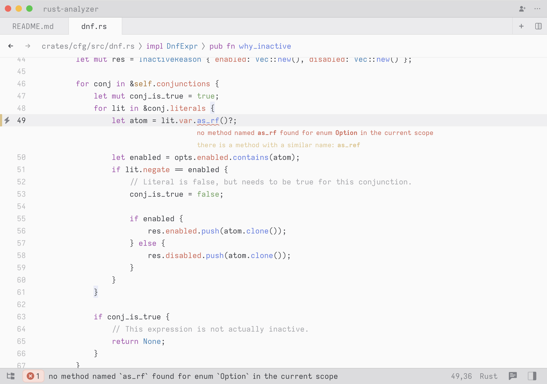
Task: Click the error count indicator badge
Action: pos(33,376)
